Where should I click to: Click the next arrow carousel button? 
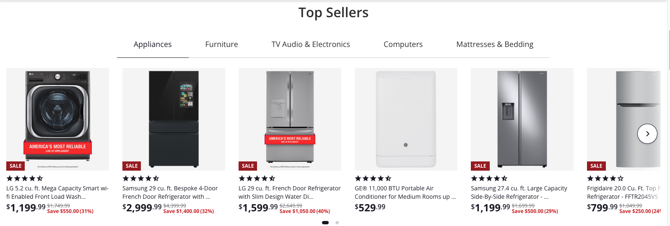point(647,134)
